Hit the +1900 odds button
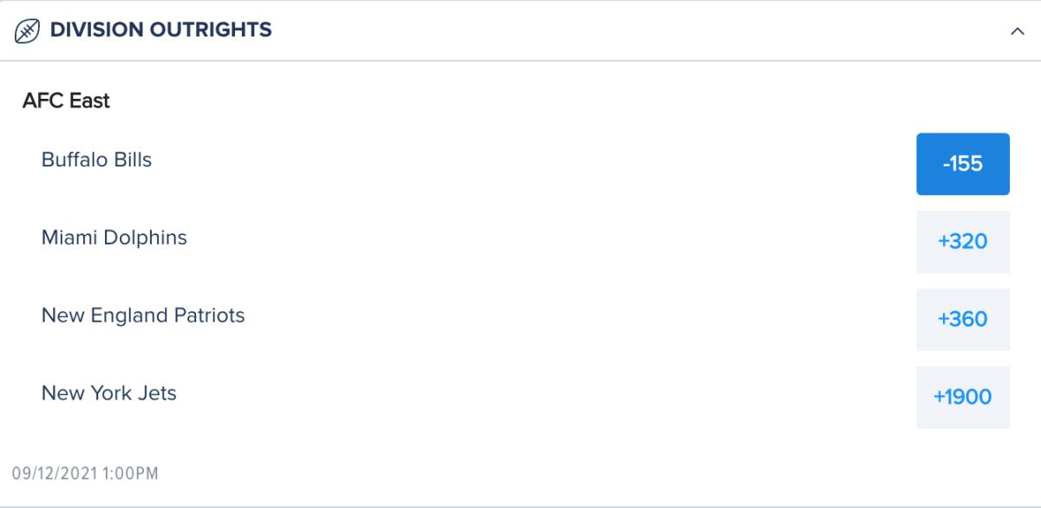Screen dimensions: 1041x508 click(963, 398)
